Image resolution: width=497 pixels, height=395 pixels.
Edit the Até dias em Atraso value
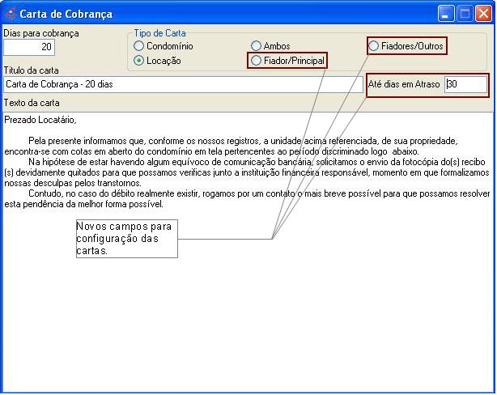[x=465, y=85]
